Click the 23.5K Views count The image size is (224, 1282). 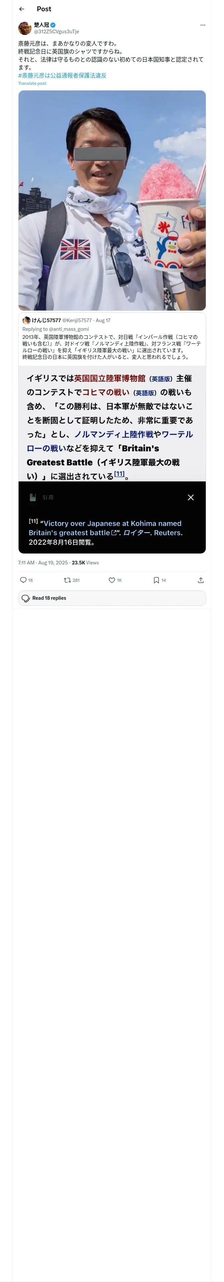coord(85,563)
